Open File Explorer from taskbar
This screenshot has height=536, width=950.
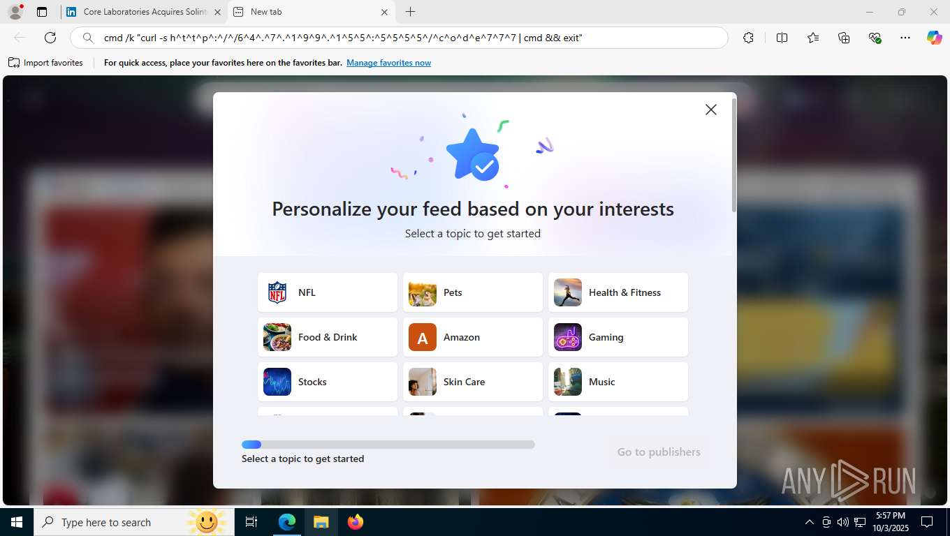pyautogui.click(x=321, y=522)
